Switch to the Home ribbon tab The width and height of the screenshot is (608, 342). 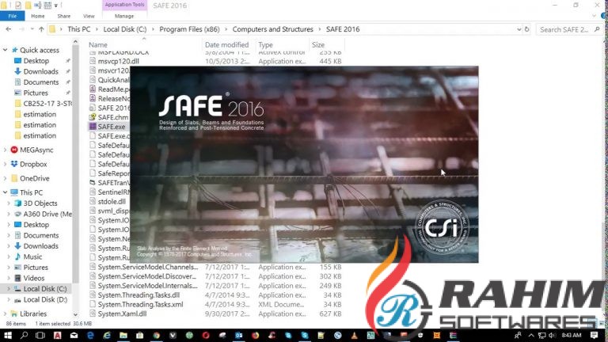[38, 16]
